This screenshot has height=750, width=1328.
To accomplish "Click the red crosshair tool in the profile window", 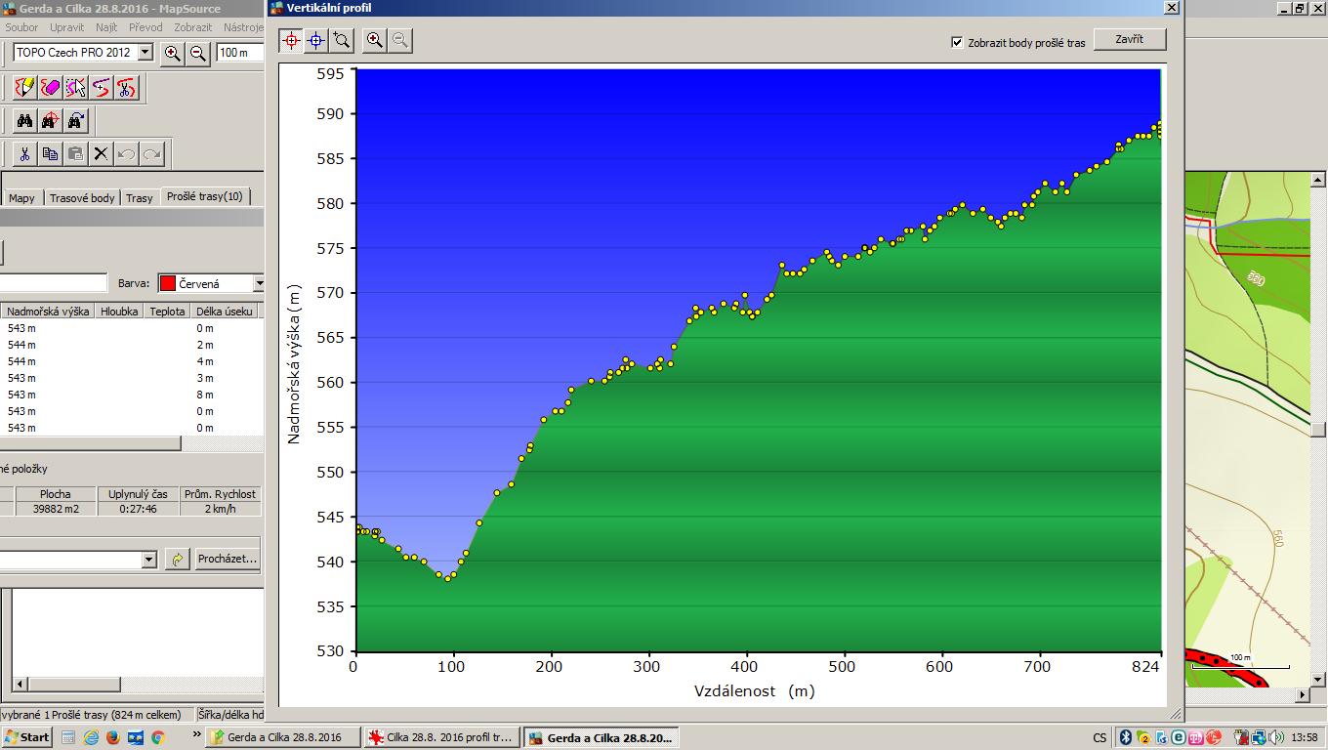I will point(291,40).
